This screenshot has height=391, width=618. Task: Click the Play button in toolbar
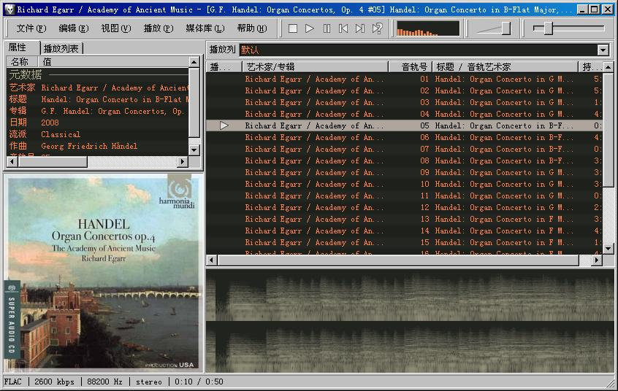point(310,28)
